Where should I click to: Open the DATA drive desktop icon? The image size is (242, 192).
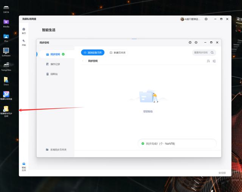(6, 9)
